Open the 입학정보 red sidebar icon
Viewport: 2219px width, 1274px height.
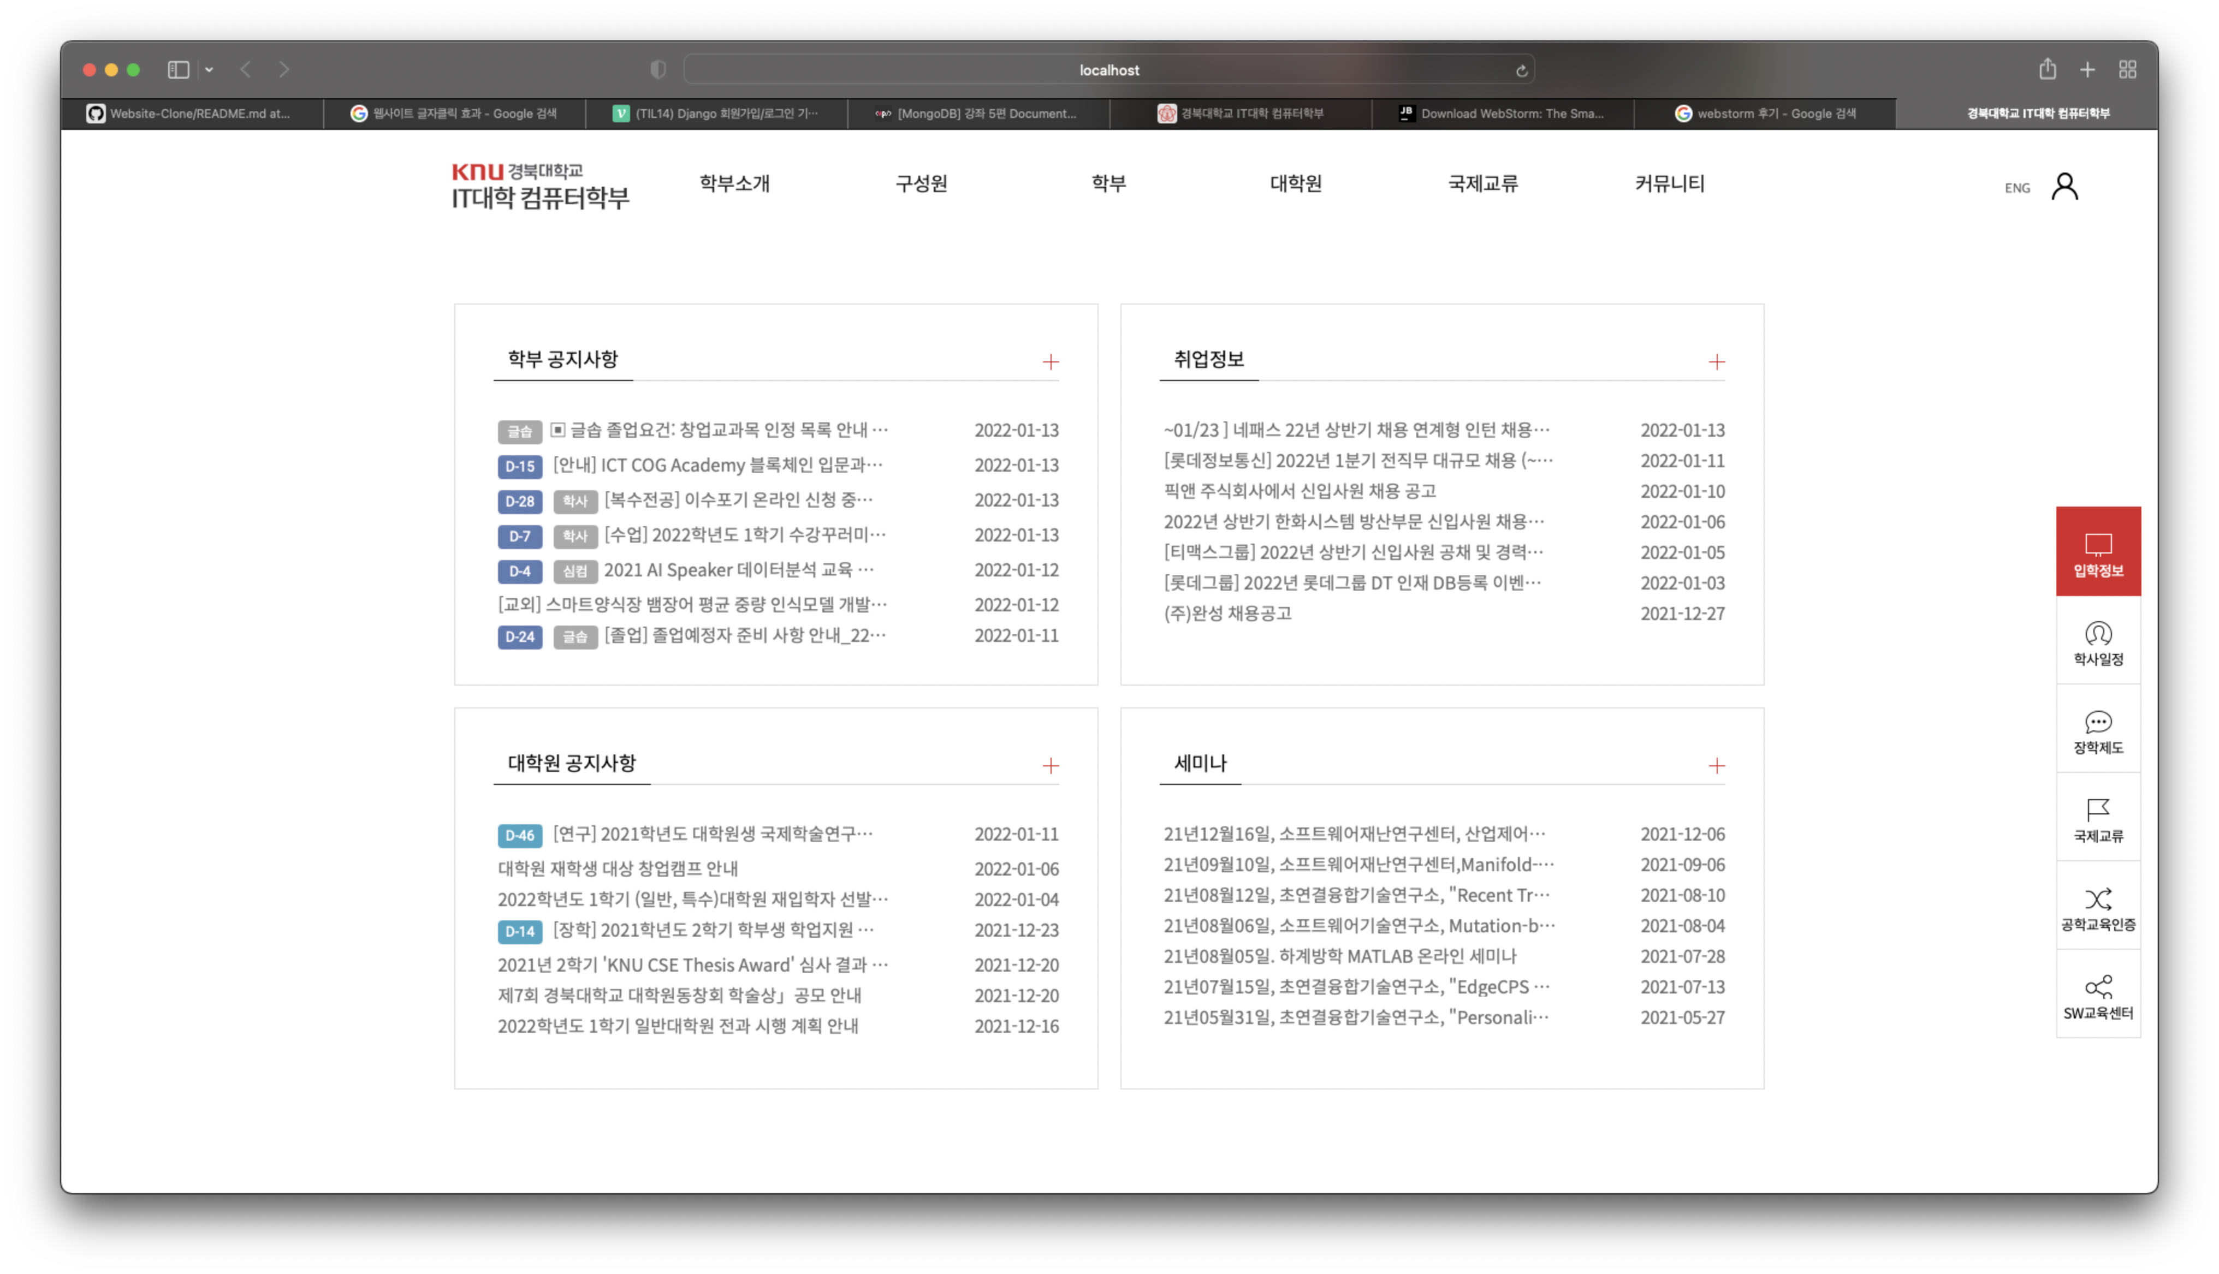(2097, 551)
